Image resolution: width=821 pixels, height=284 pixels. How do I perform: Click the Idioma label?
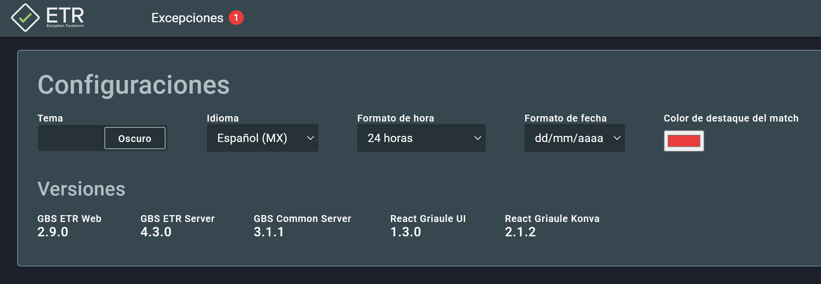coord(223,118)
